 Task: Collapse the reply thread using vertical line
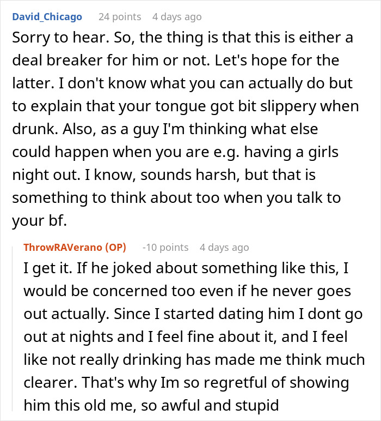(x=13, y=329)
